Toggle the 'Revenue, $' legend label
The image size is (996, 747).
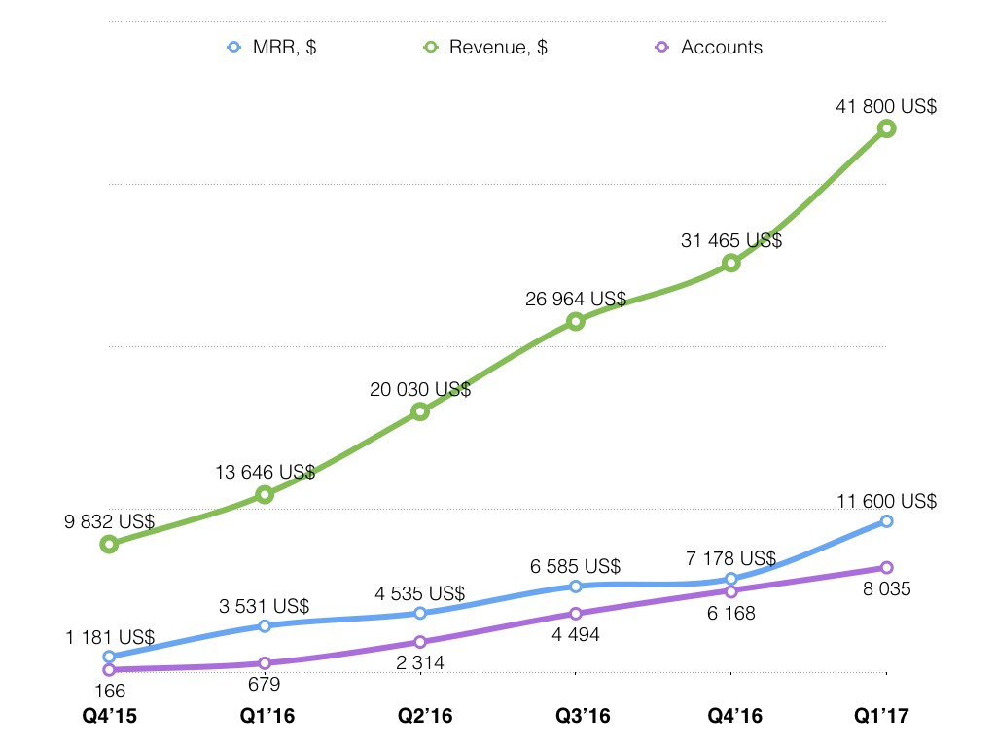(x=498, y=48)
